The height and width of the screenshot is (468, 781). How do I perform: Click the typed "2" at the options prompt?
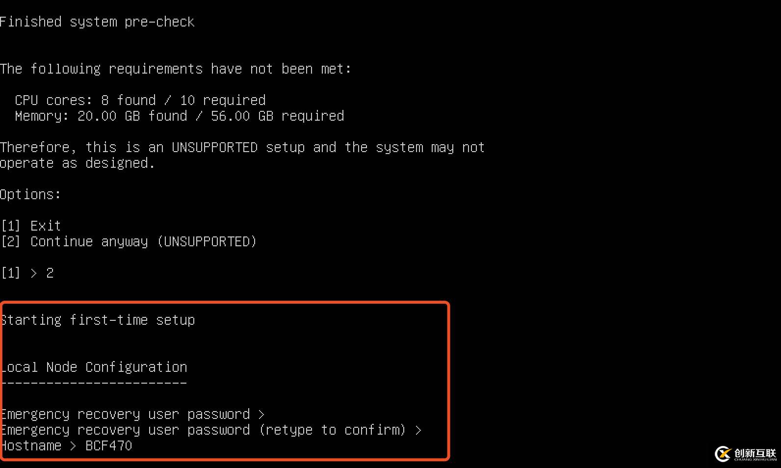coord(50,273)
